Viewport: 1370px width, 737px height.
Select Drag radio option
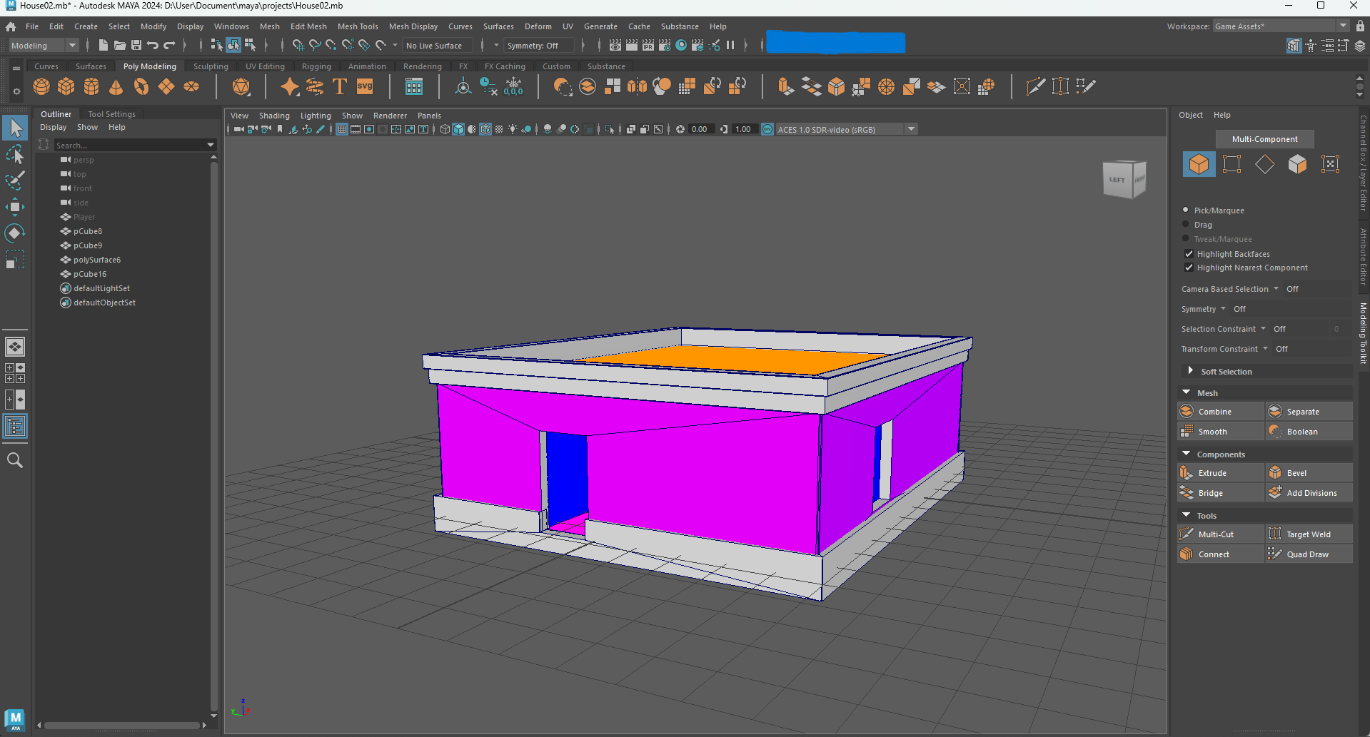point(1186,224)
